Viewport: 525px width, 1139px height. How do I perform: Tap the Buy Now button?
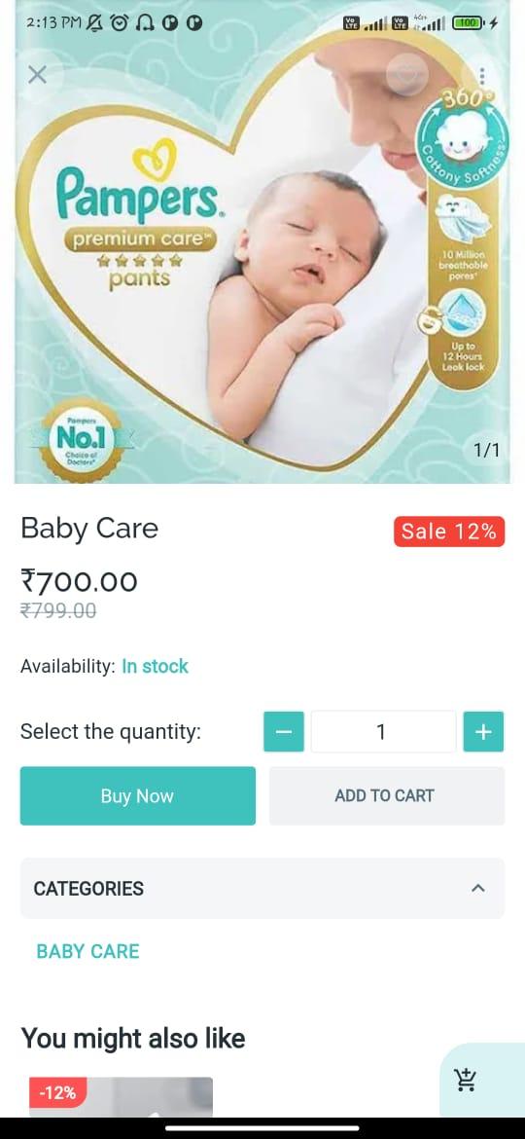(x=138, y=795)
